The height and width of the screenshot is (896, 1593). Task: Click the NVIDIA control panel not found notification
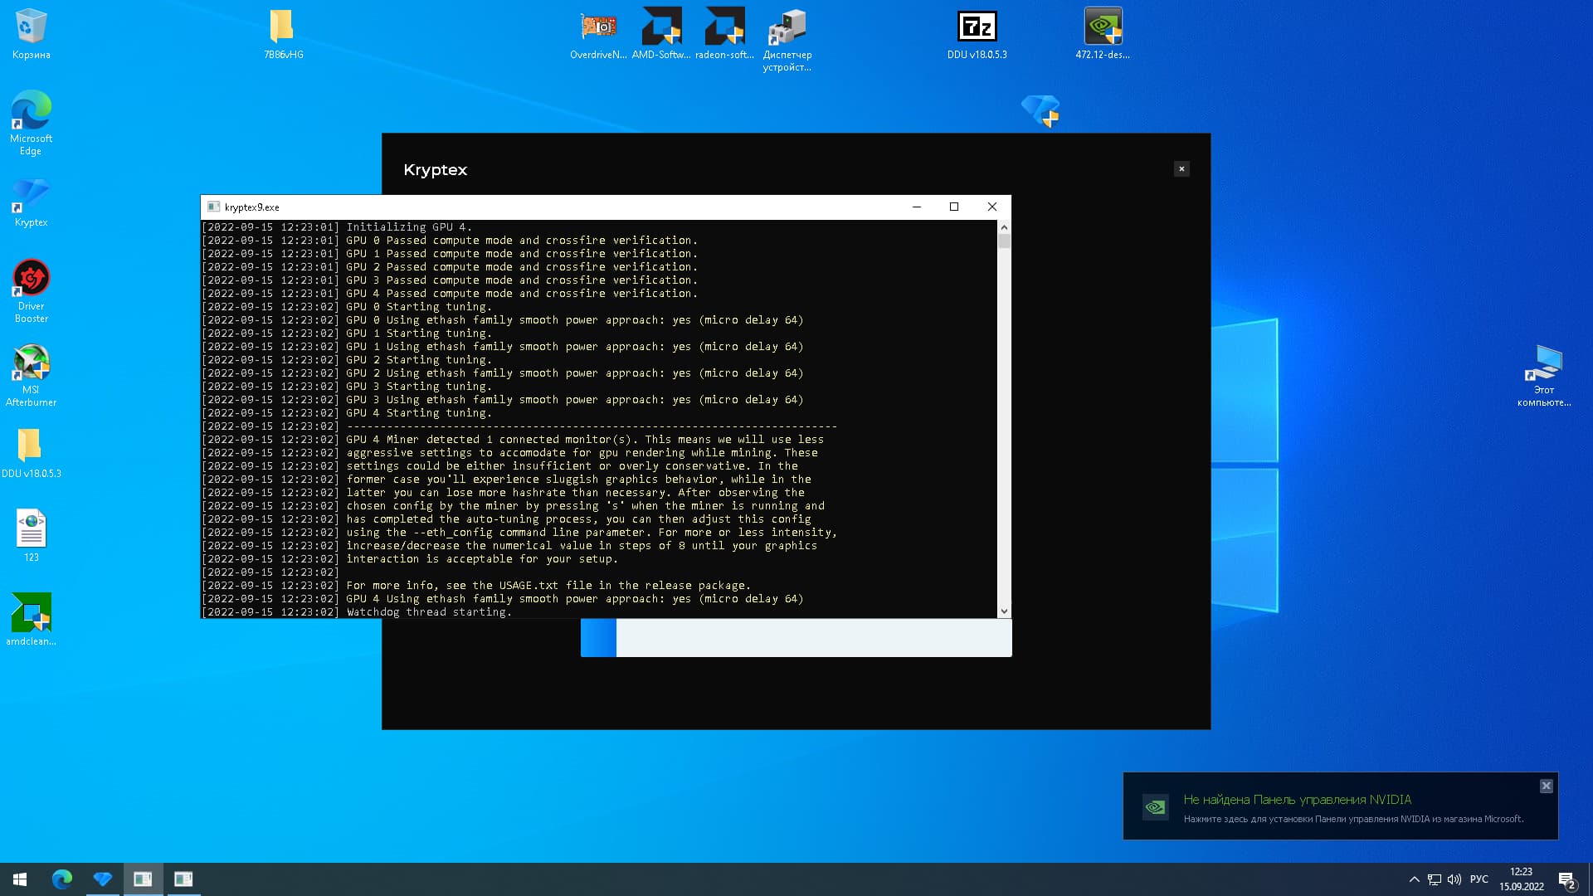coord(1340,806)
